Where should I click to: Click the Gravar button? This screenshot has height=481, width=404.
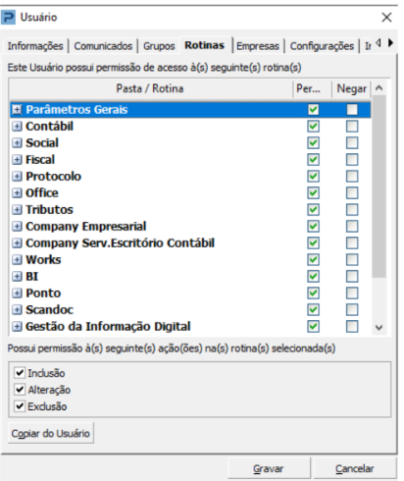[x=269, y=468]
